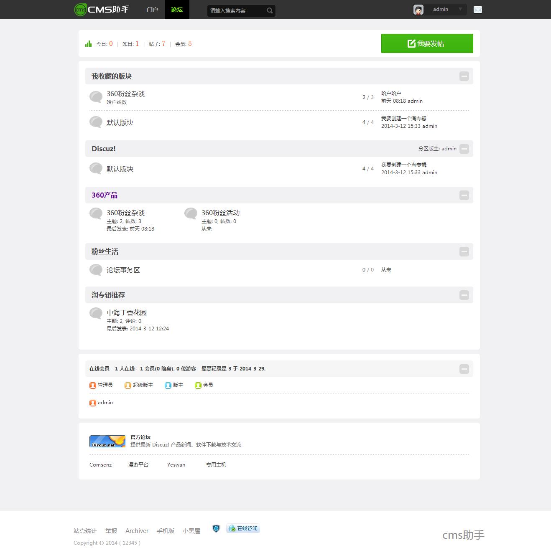Collapse the 淘专辑推荐 section

(x=464, y=295)
